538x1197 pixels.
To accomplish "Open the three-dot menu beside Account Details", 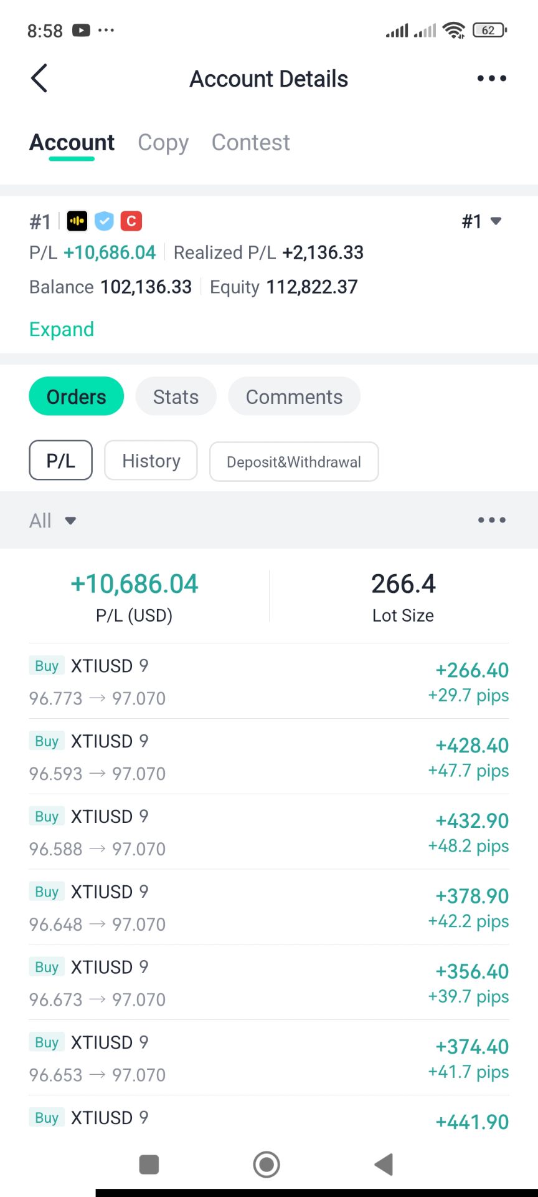I will point(491,79).
